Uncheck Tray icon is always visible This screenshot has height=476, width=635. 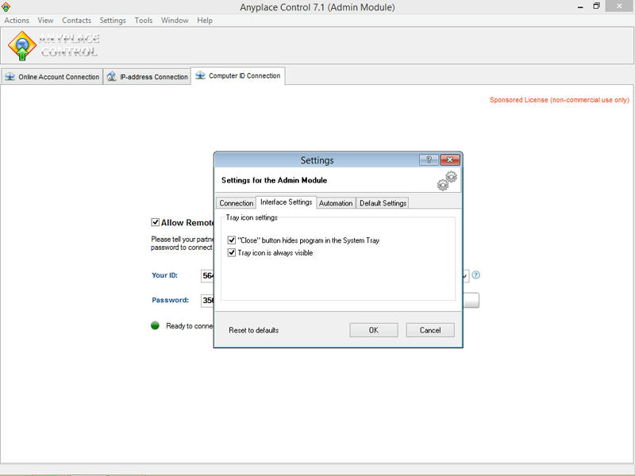coord(232,253)
